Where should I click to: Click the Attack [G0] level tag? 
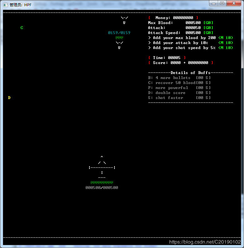click(208, 28)
